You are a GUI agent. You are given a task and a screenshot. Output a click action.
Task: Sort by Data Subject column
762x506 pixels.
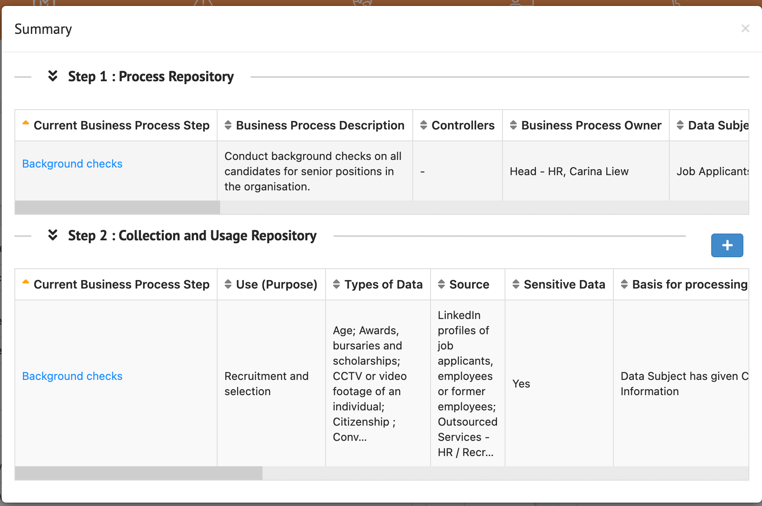click(x=709, y=125)
